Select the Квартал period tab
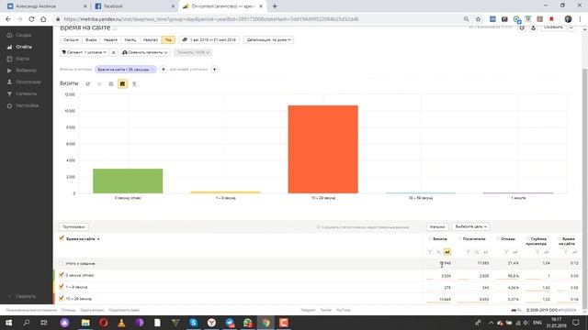Image resolution: width=588 pixels, height=330 pixels. [151, 39]
